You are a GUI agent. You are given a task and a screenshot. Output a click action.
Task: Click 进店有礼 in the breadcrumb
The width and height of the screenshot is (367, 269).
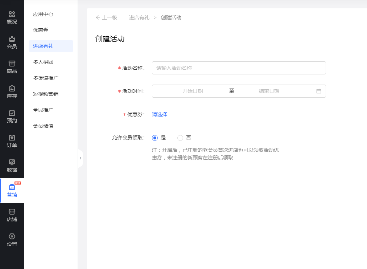pos(139,17)
